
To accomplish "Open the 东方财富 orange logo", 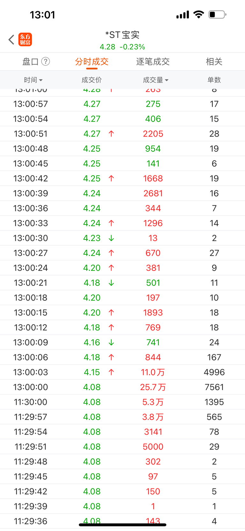I will click(x=25, y=40).
